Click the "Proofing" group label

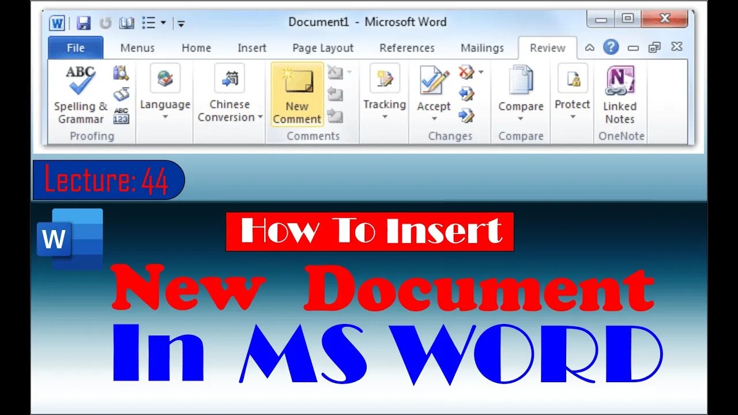pos(92,136)
